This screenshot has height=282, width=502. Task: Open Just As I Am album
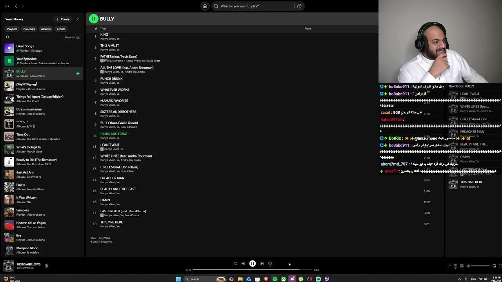pos(43,174)
